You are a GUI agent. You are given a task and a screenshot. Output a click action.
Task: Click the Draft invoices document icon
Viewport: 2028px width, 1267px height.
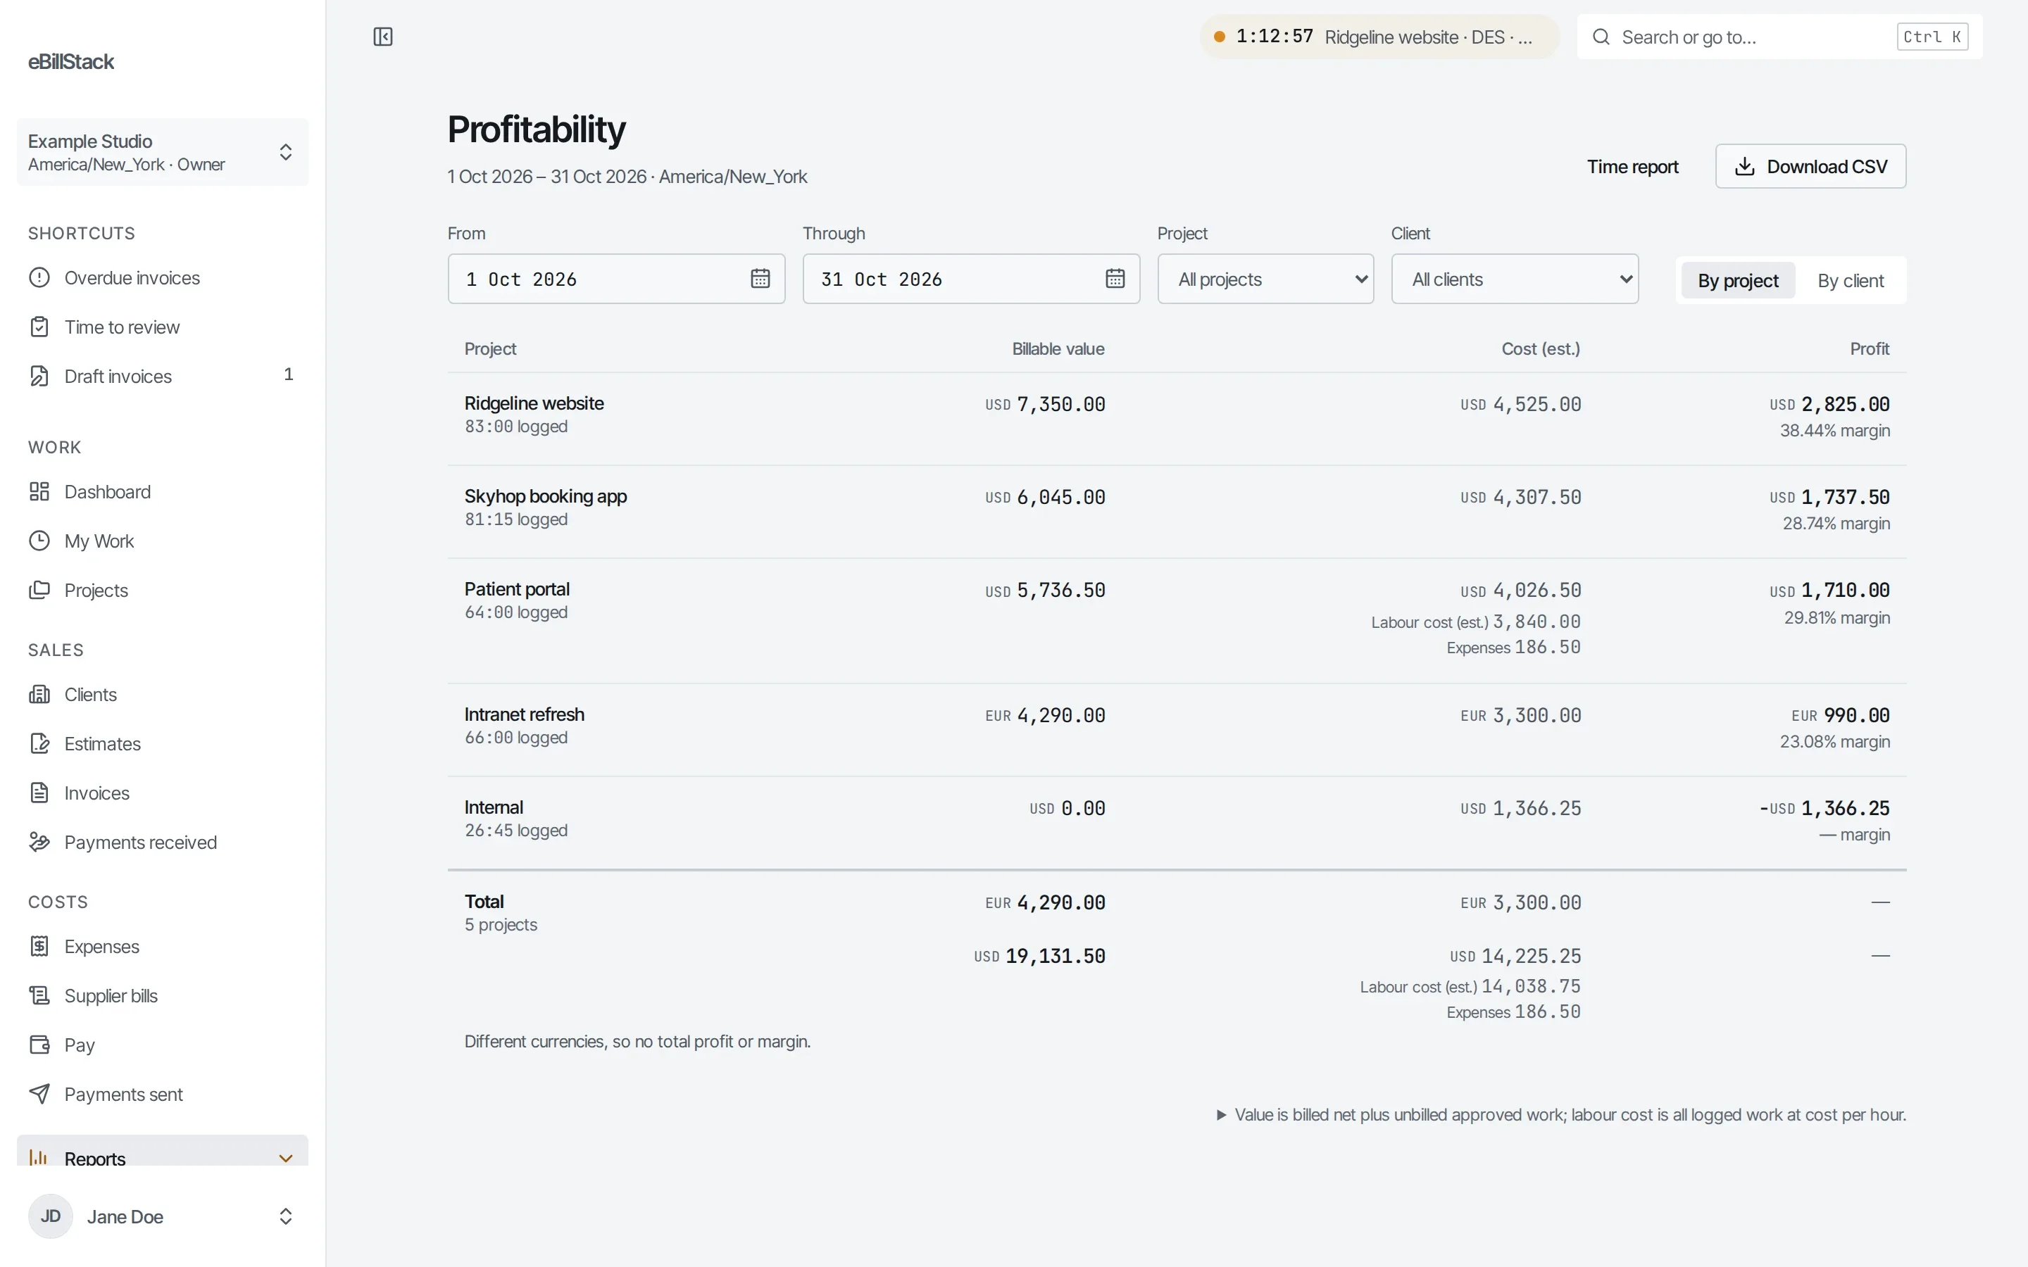[39, 377]
